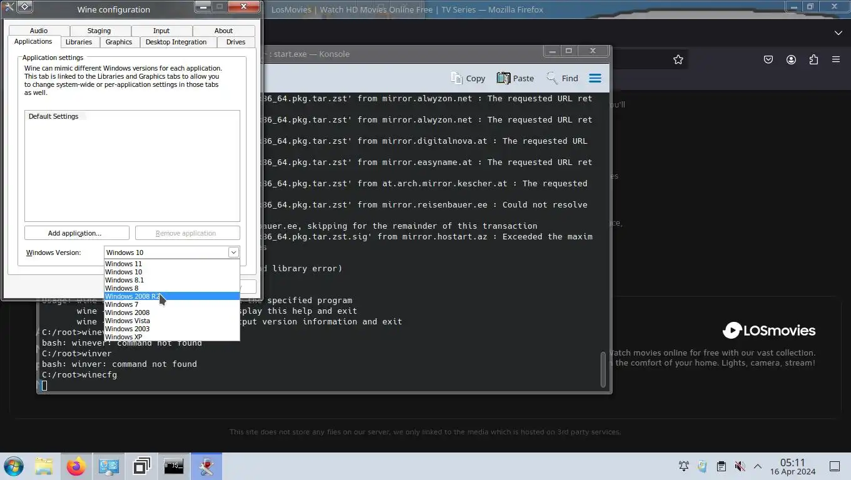Click the Add application button
The image size is (851, 480).
(76, 233)
